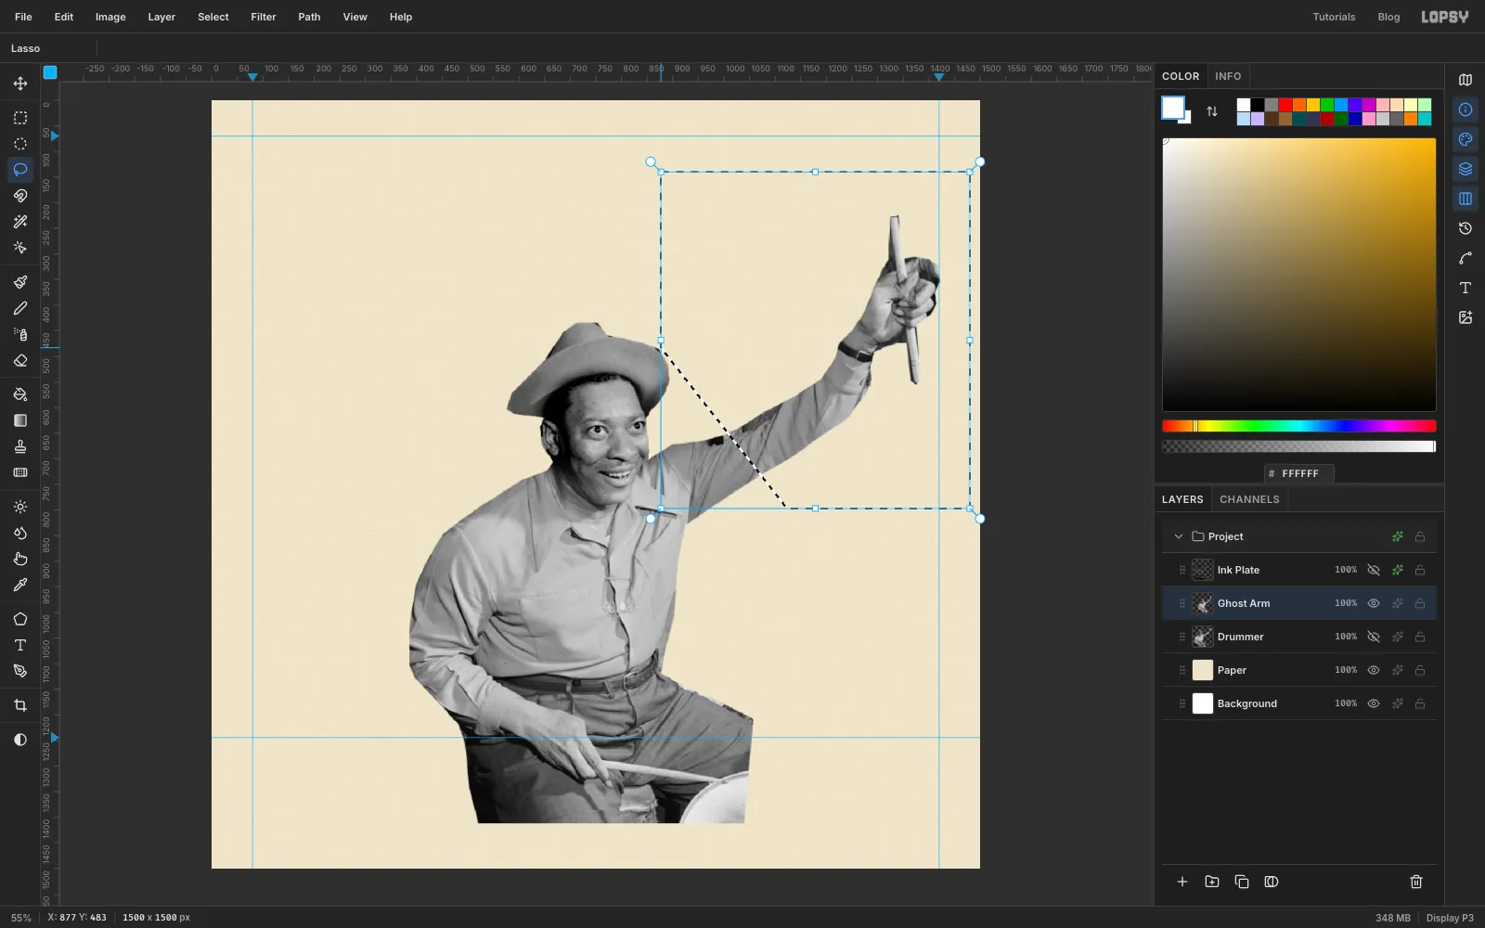Select the Elliptical Marquee tool
The width and height of the screenshot is (1485, 928).
(x=20, y=144)
